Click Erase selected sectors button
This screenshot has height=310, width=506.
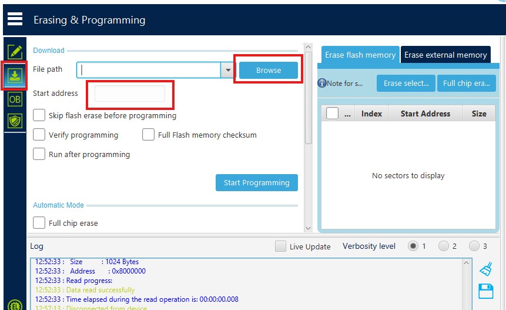coord(406,84)
